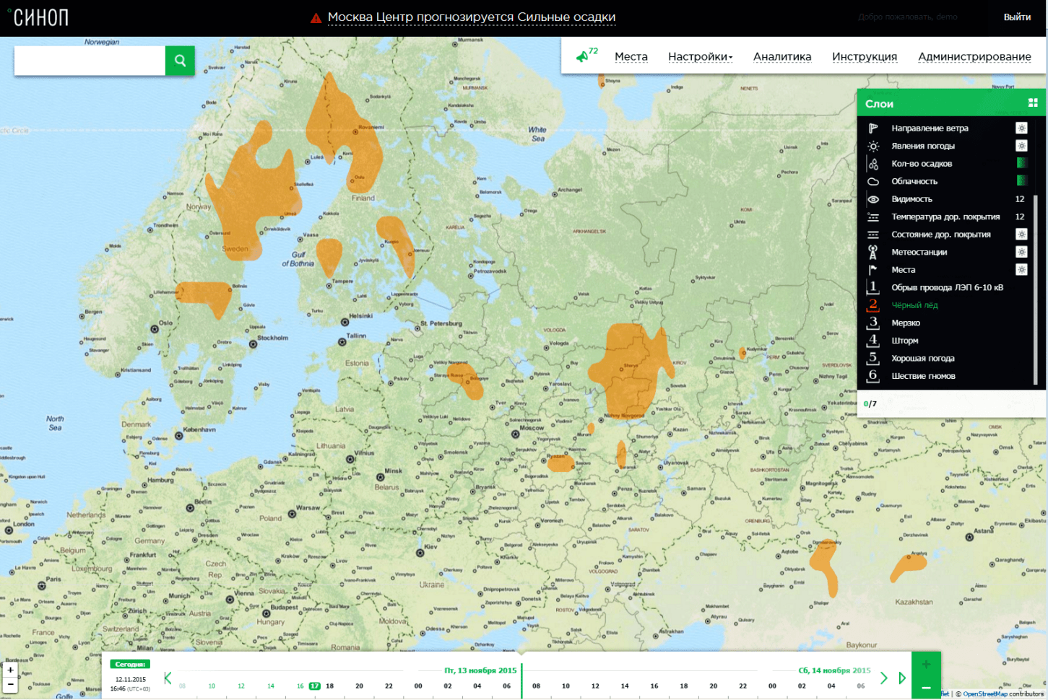Toggle the Состояние дор. покрытия layer switch

tap(1021, 235)
